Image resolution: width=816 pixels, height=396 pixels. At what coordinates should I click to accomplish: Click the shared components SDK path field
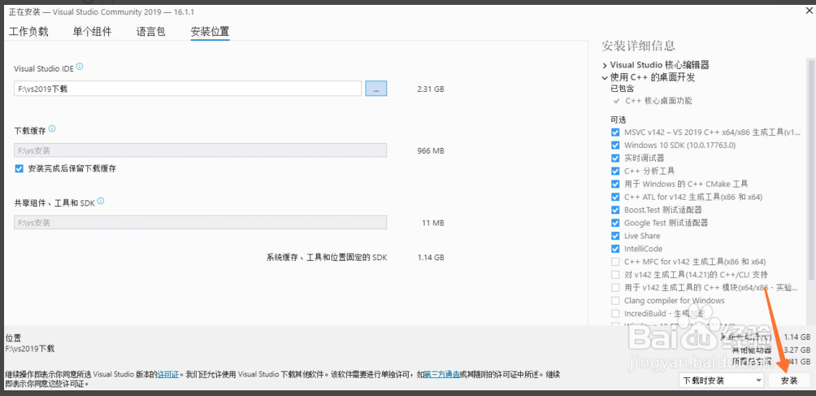201,223
